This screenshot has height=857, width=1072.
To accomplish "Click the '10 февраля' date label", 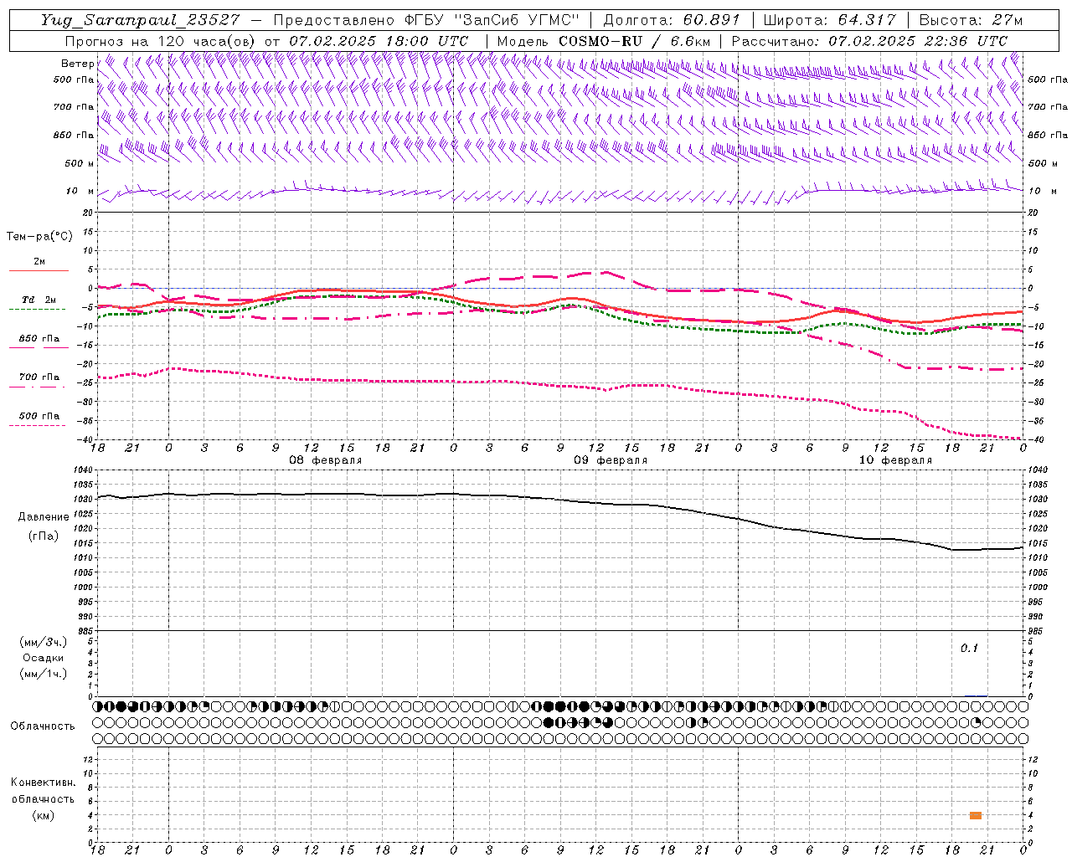I will pos(895,460).
